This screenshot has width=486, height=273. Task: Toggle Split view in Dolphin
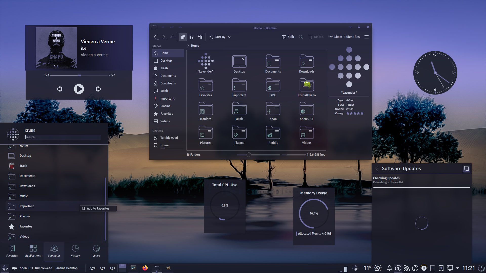(288, 37)
